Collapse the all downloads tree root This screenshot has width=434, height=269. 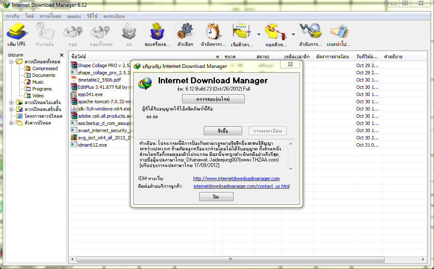coord(11,62)
